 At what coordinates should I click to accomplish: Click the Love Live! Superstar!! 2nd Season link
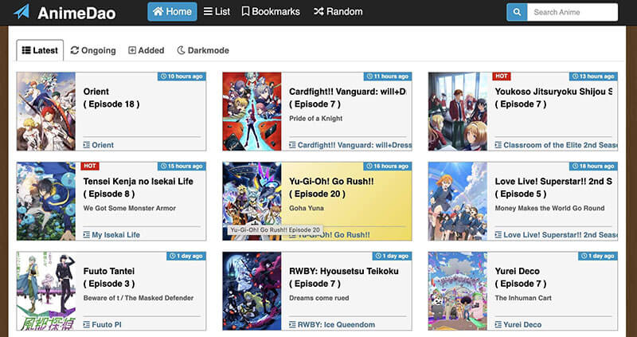coord(561,235)
